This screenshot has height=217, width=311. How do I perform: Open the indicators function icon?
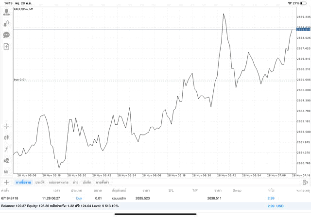[x=6, y=149]
